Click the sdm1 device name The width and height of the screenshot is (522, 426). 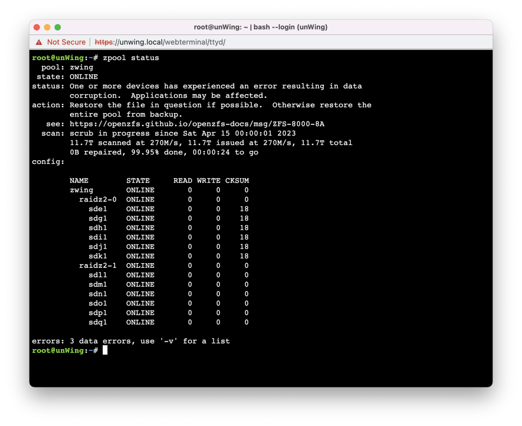click(98, 285)
